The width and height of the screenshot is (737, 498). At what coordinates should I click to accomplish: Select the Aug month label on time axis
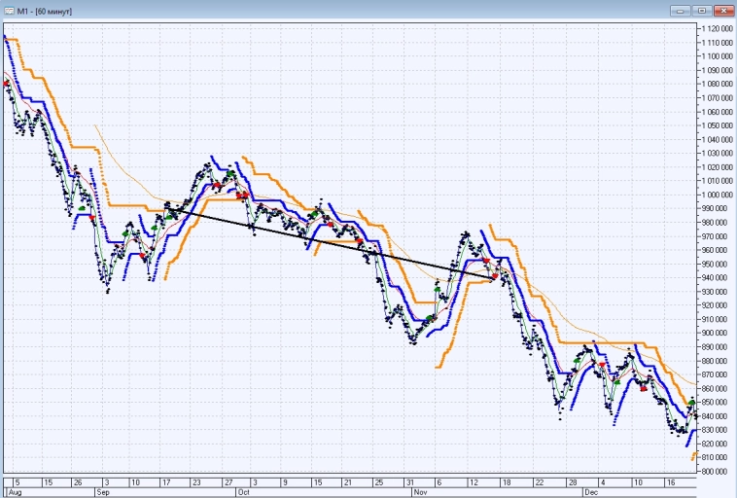coord(14,492)
